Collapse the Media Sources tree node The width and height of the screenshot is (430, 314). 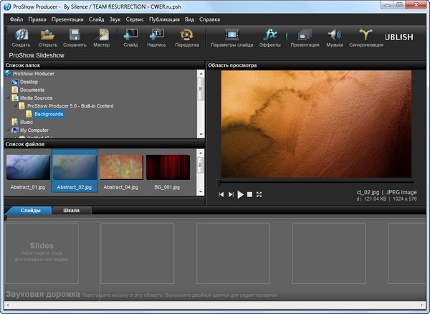tap(8, 98)
